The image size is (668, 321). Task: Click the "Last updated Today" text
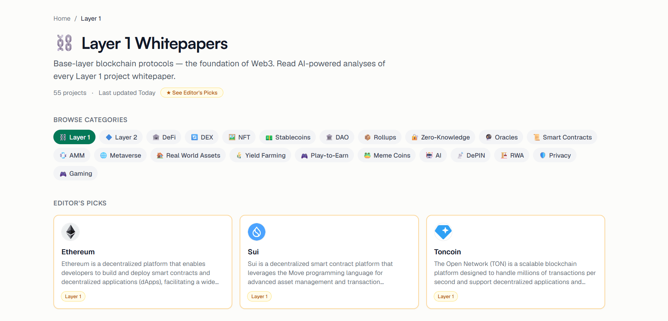click(x=127, y=93)
